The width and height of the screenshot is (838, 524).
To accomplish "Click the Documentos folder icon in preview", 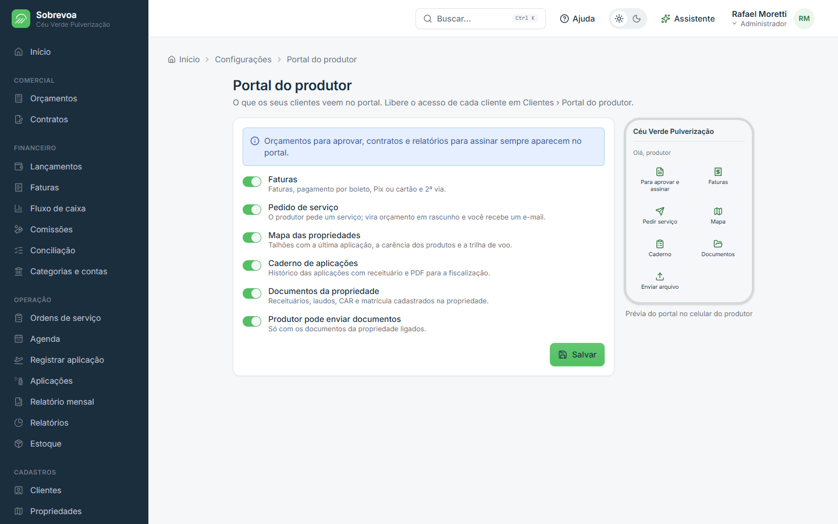I will pyautogui.click(x=718, y=244).
